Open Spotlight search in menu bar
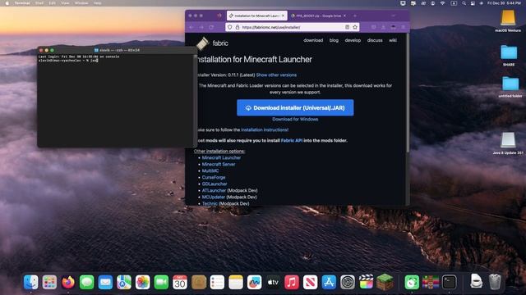The width and height of the screenshot is (526, 295). click(464, 3)
